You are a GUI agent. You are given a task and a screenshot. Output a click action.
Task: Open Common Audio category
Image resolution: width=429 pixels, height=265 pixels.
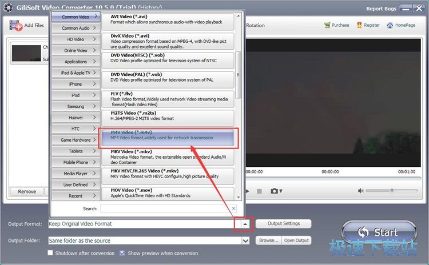click(x=76, y=28)
